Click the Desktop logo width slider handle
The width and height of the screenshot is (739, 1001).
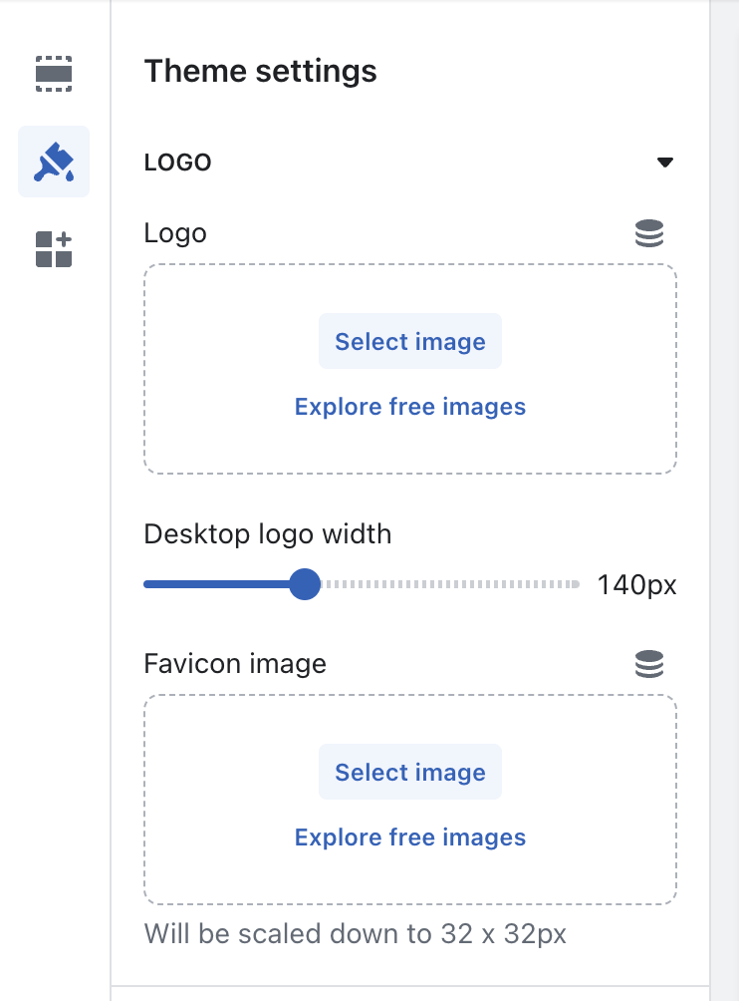pos(305,584)
